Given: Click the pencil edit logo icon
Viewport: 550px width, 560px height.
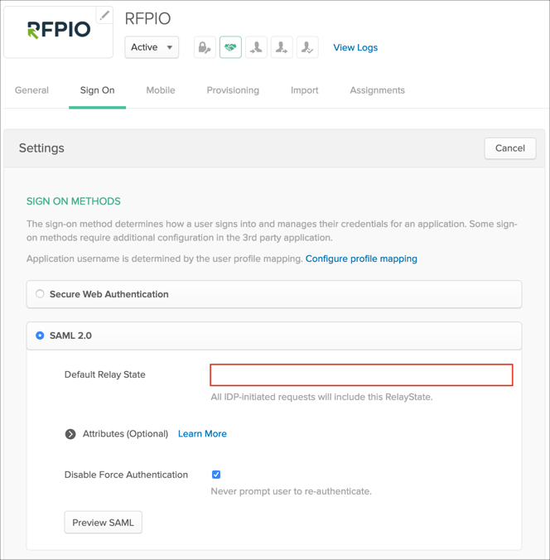Looking at the screenshot, I should [x=104, y=15].
